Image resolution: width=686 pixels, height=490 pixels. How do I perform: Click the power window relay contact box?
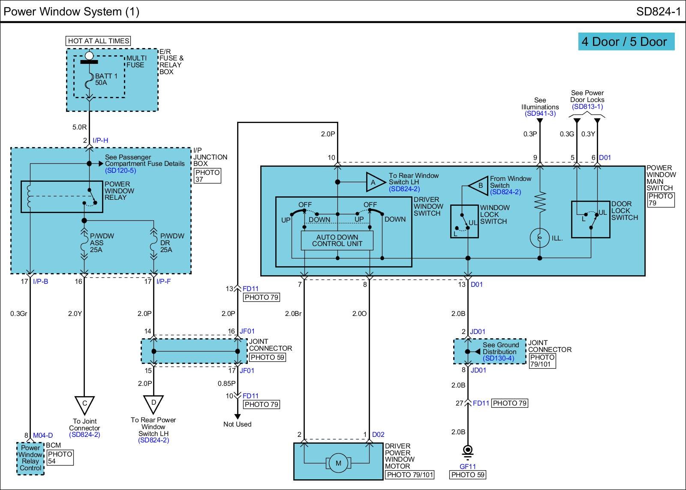[x=62, y=196]
